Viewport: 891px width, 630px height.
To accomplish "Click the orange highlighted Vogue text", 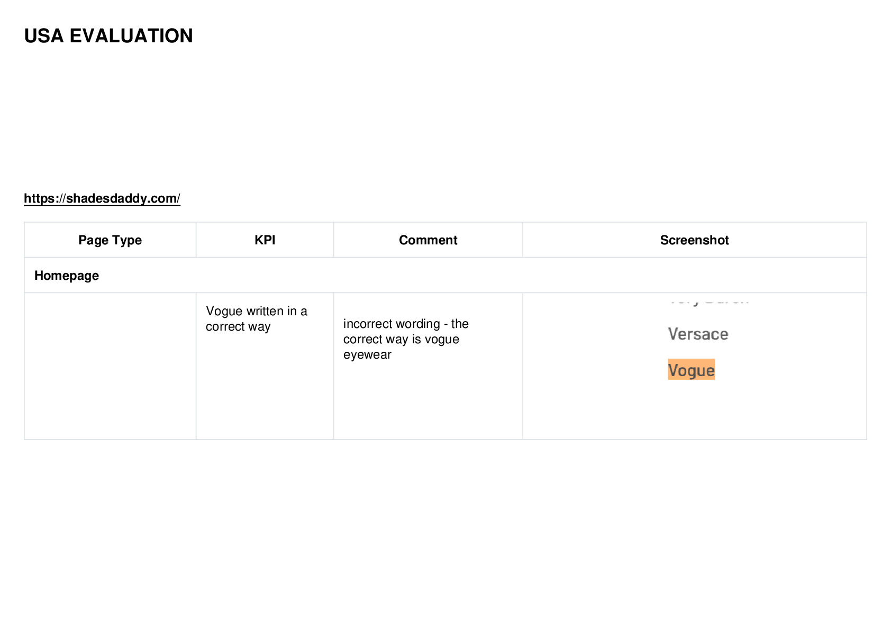I will [x=691, y=370].
